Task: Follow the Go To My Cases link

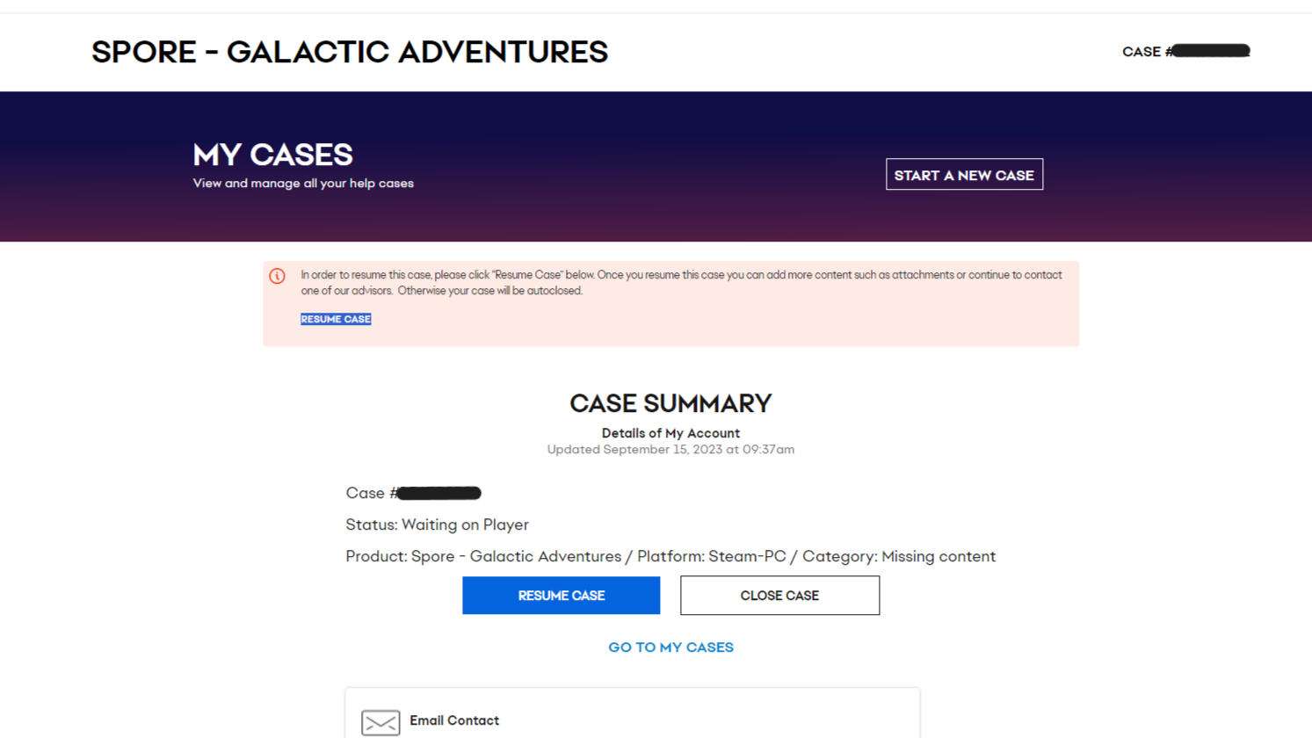Action: tap(670, 648)
